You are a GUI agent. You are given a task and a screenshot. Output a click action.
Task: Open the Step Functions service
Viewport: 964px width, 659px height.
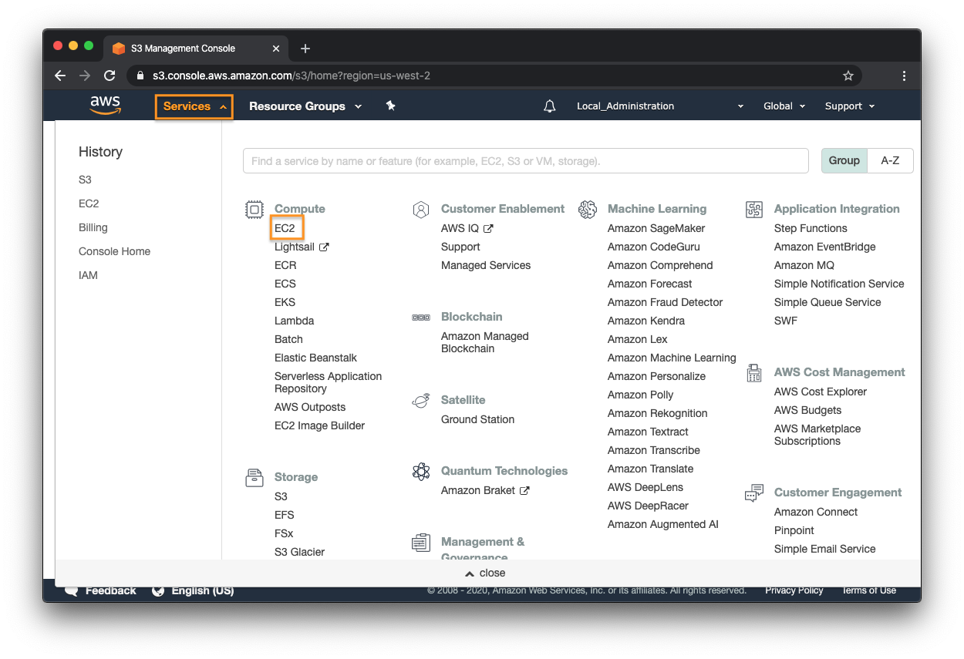click(x=811, y=228)
